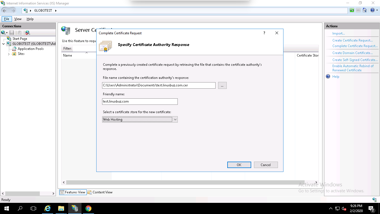The image size is (380, 214).
Task: Open the notification center icon
Action: tap(371, 208)
